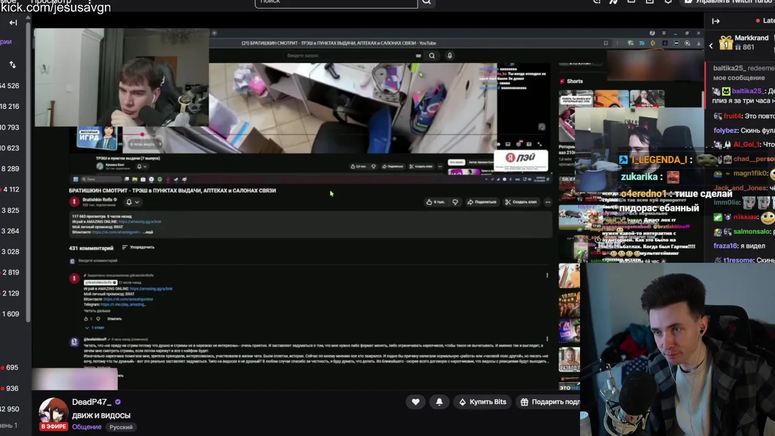
Task: Collapse the chat panel arrow icon
Action: point(716,21)
